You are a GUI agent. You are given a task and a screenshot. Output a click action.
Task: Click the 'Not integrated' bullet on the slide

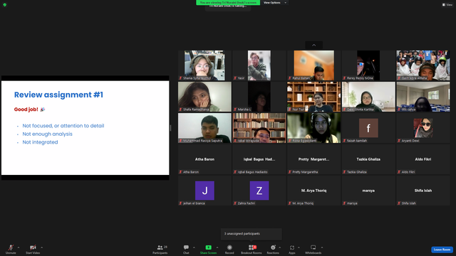40,142
